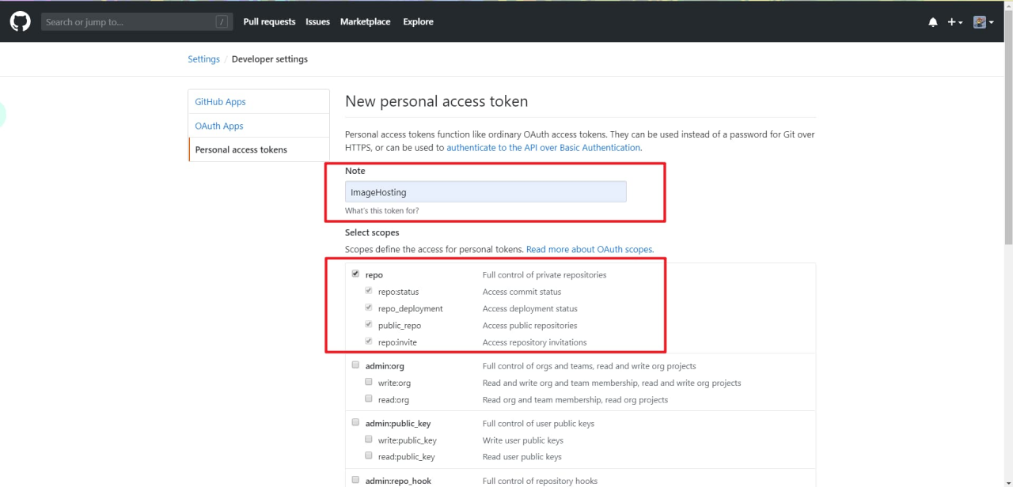1013x487 pixels.
Task: Select GitHub Apps in the sidebar
Action: pyautogui.click(x=220, y=102)
